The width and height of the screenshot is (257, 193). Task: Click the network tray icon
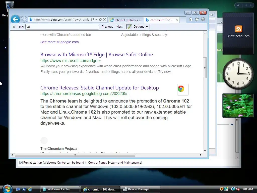point(233,189)
